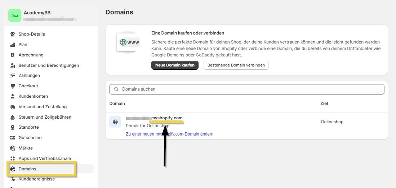Open Kundenkonten settings page
This screenshot has height=188, width=396.
[x=33, y=96]
